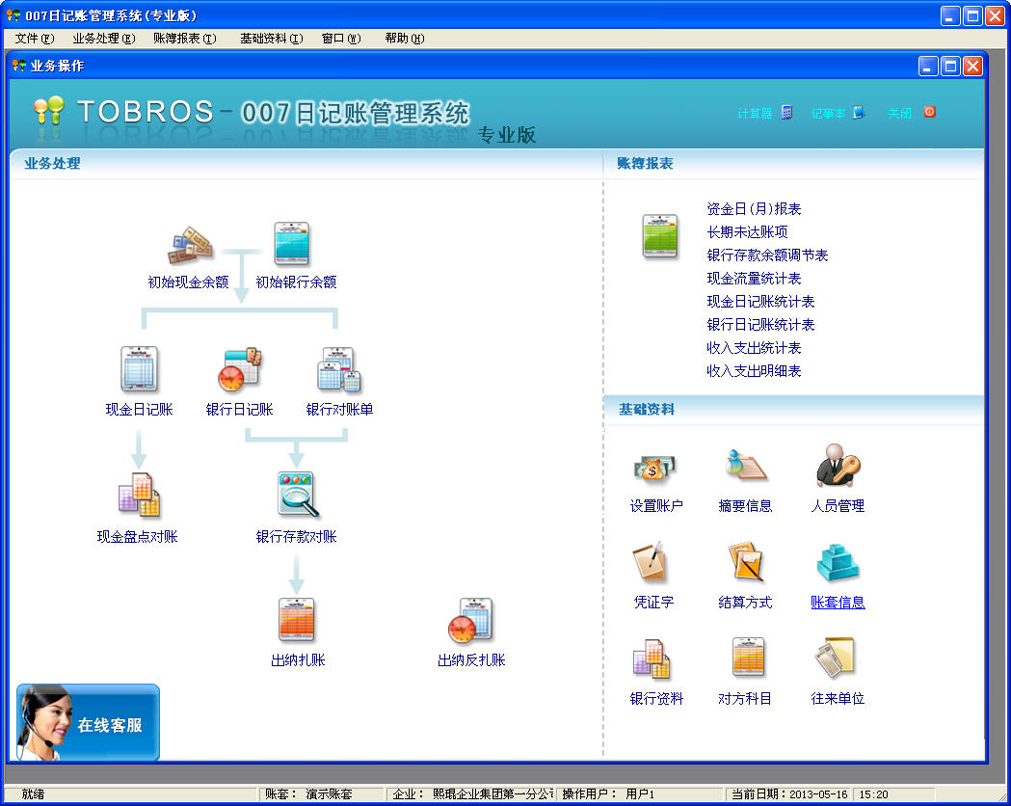Open the 业务处理 menu
The image size is (1011, 806).
point(104,38)
